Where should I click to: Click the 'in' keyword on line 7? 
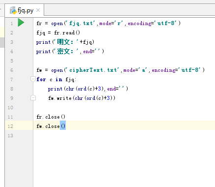(x=59, y=79)
